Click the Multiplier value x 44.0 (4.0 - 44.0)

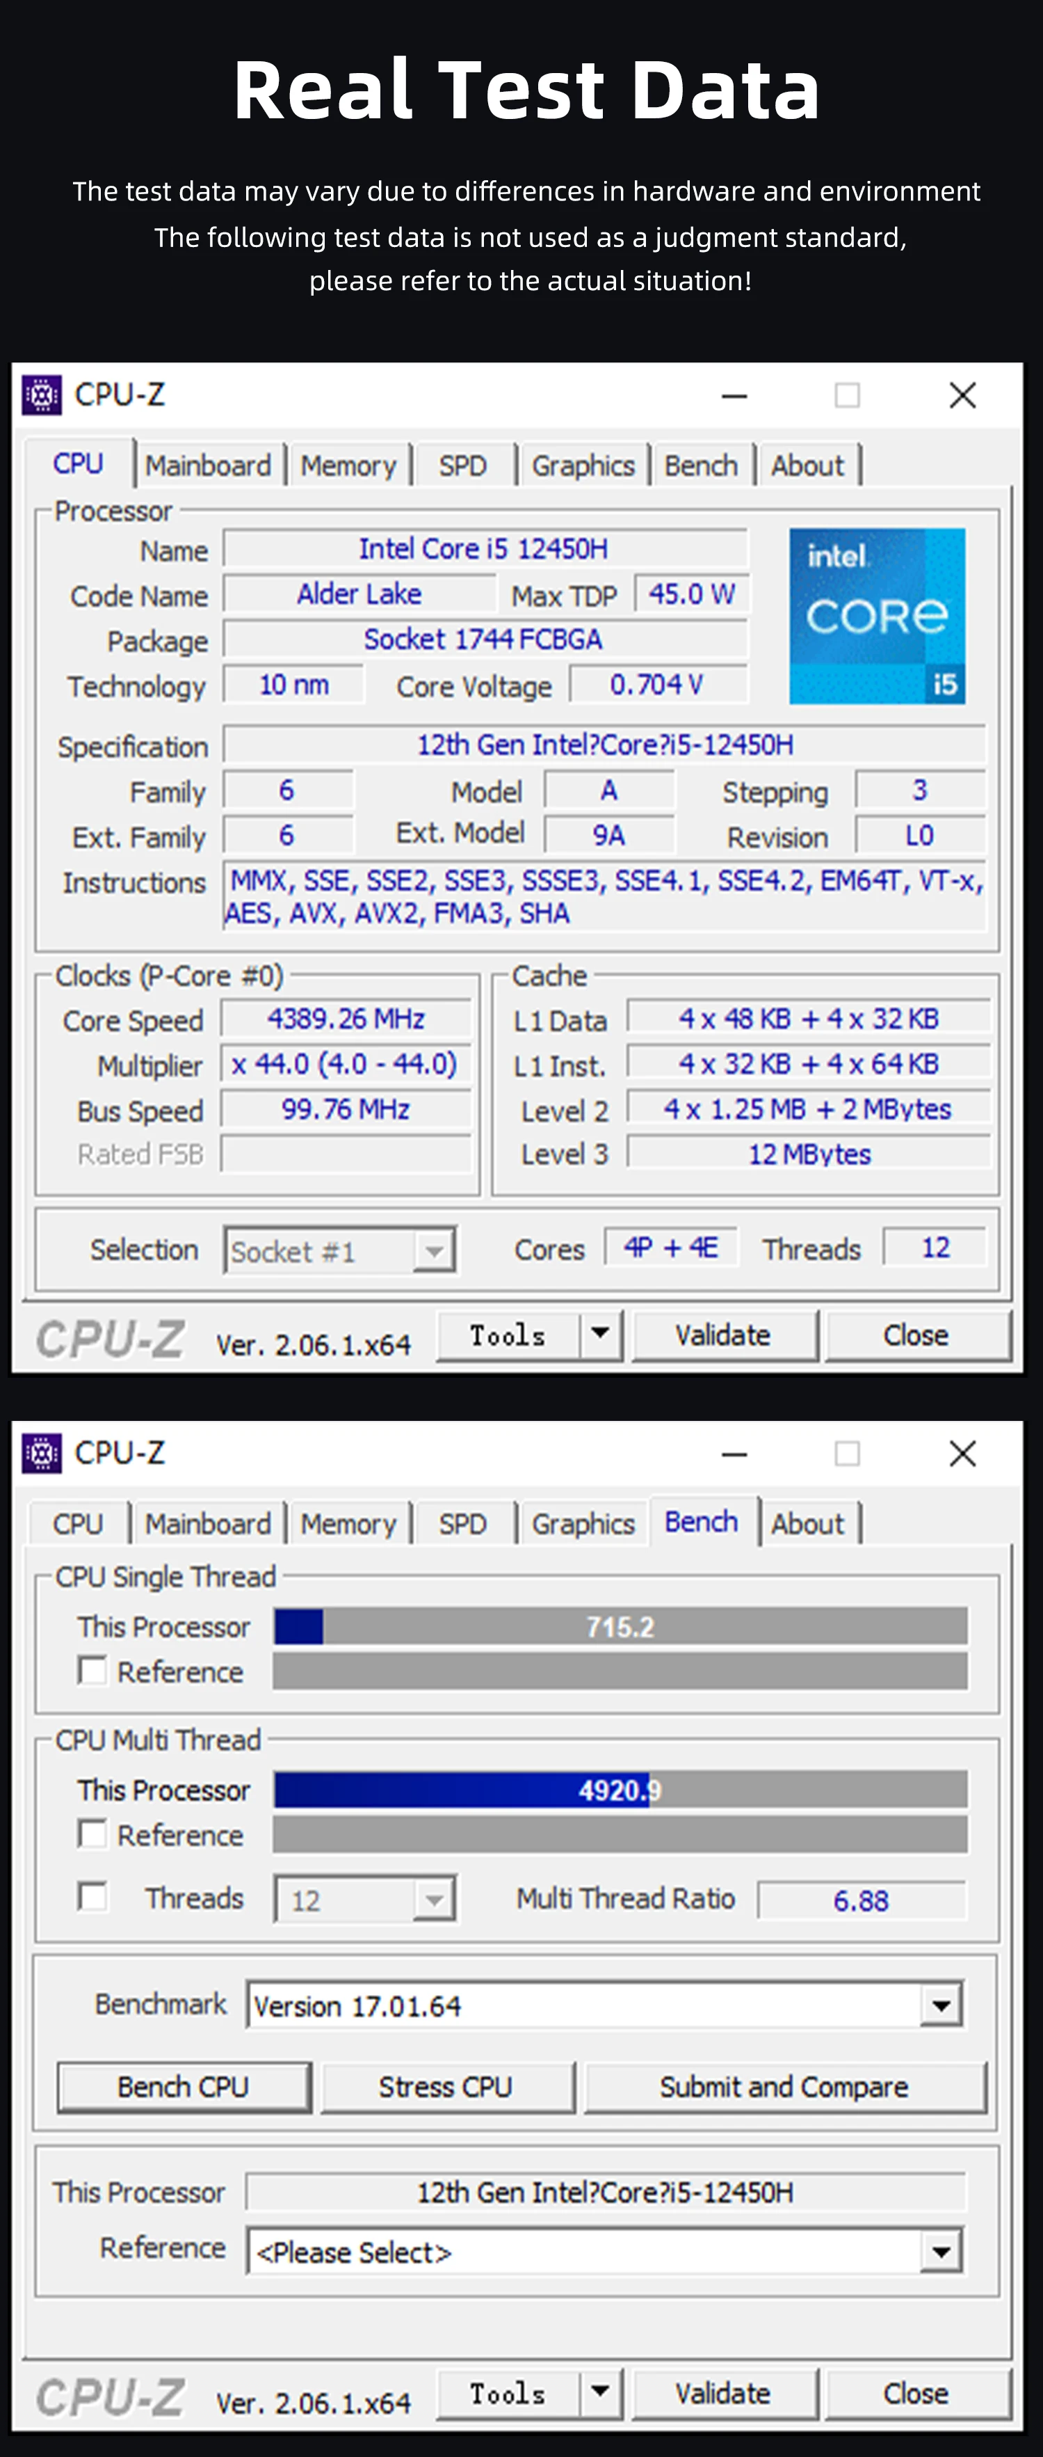click(346, 1063)
